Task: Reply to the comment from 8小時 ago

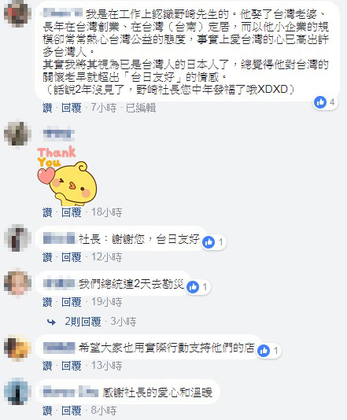Action: tap(72, 411)
